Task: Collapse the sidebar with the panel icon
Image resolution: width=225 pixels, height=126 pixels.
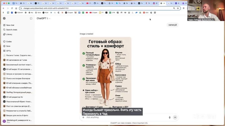Action: pyautogui.click(x=31, y=18)
